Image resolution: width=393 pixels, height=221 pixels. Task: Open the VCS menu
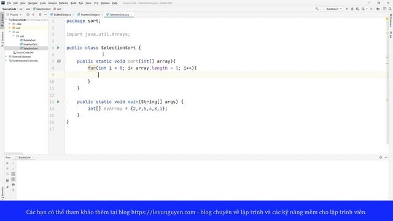click(96, 3)
